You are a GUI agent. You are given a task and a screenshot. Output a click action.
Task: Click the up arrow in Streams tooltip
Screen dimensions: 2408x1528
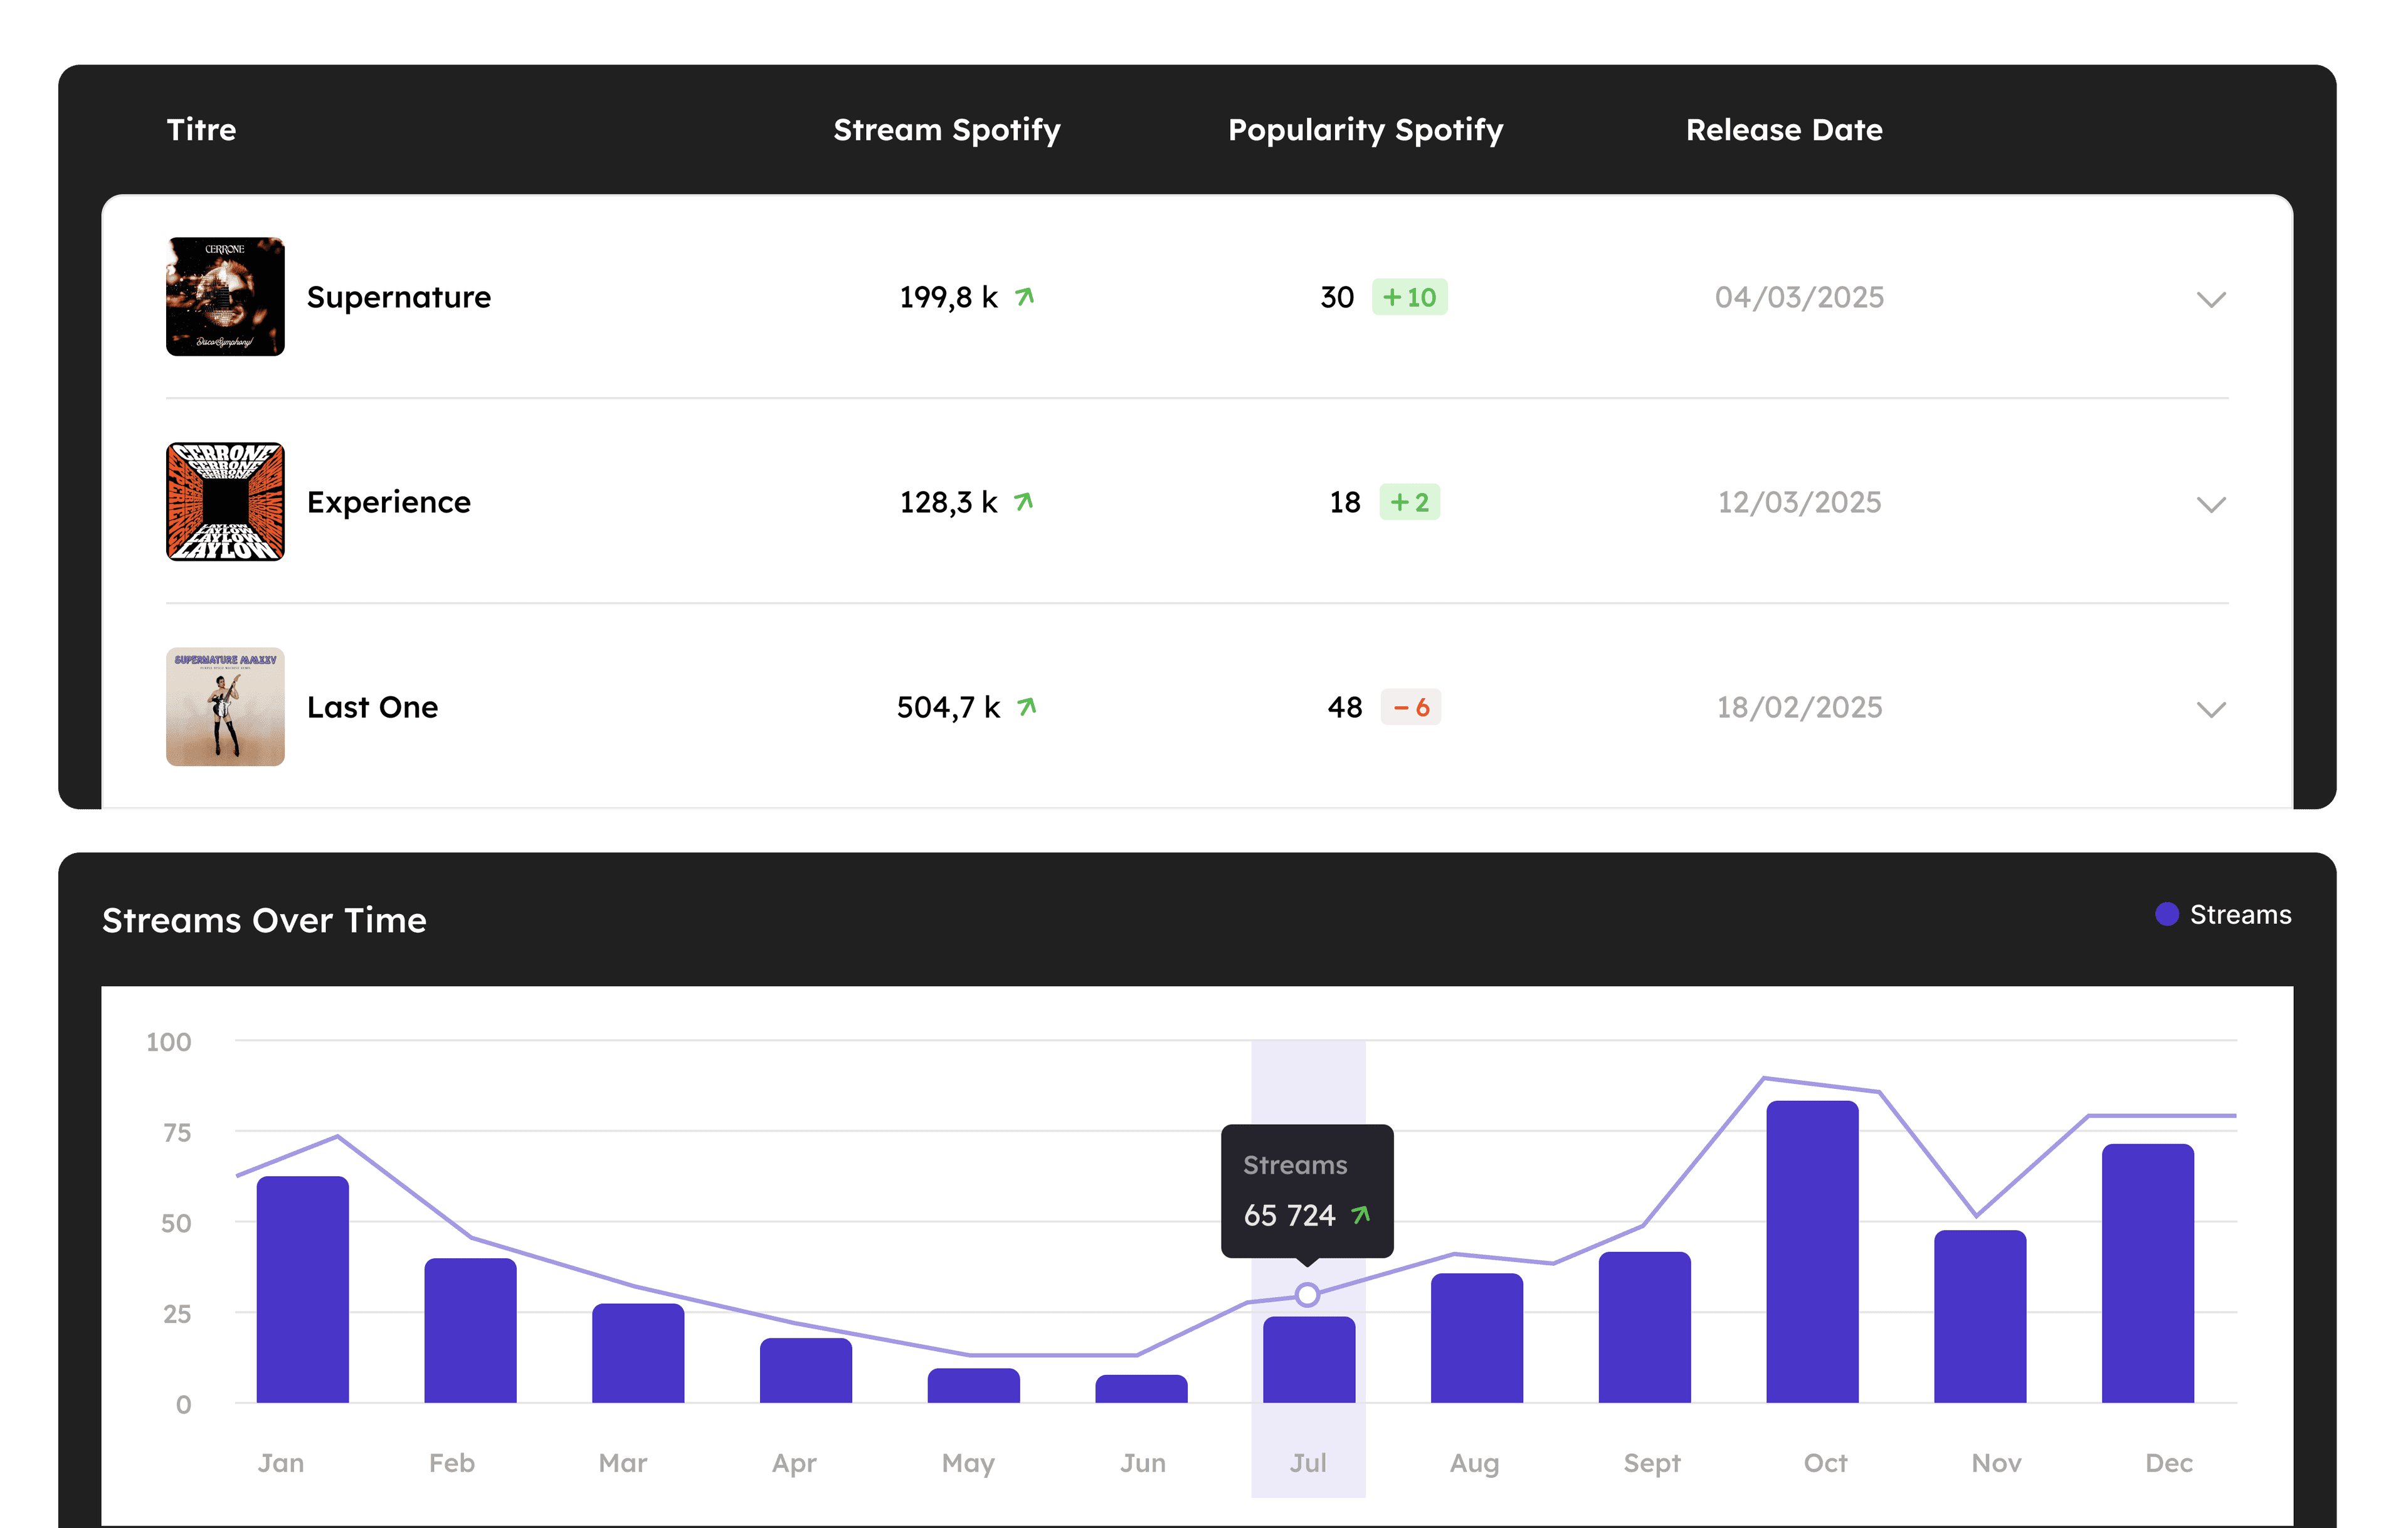click(x=1361, y=1214)
